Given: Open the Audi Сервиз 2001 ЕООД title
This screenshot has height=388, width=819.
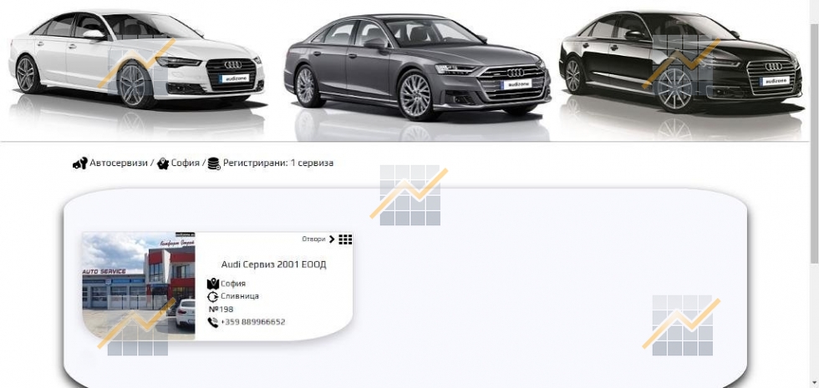Looking at the screenshot, I should pyautogui.click(x=273, y=265).
